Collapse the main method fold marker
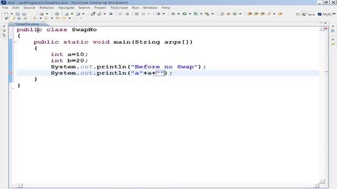Image resolution: width=337 pixels, height=189 pixels. [x=15, y=42]
